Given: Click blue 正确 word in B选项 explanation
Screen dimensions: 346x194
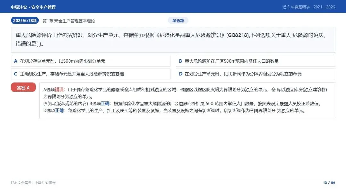Looking at the screenshot, I should click(x=105, y=104).
